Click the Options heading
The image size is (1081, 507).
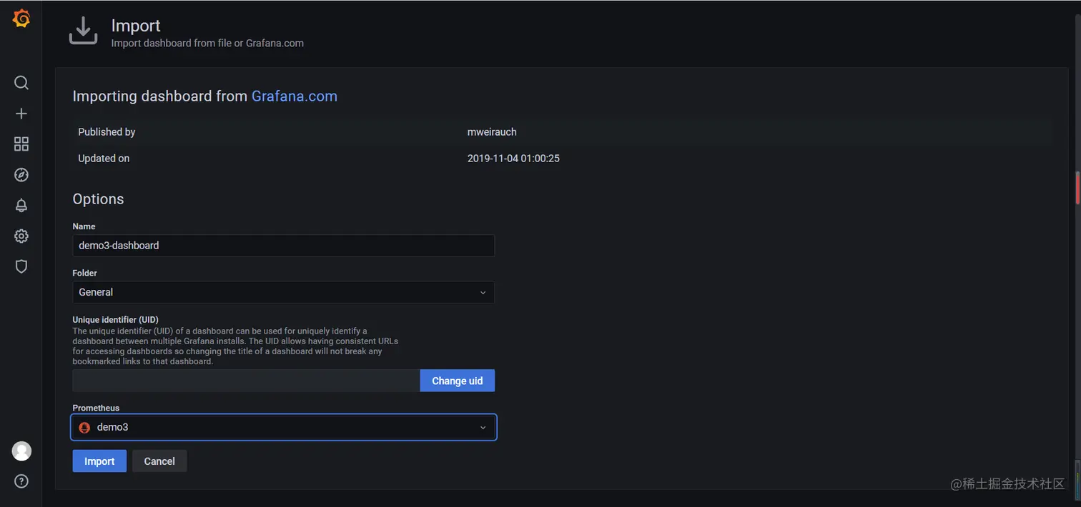click(x=98, y=199)
